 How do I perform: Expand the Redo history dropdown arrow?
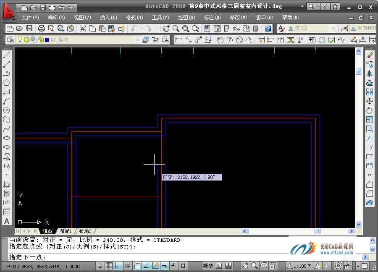pyautogui.click(x=156, y=29)
